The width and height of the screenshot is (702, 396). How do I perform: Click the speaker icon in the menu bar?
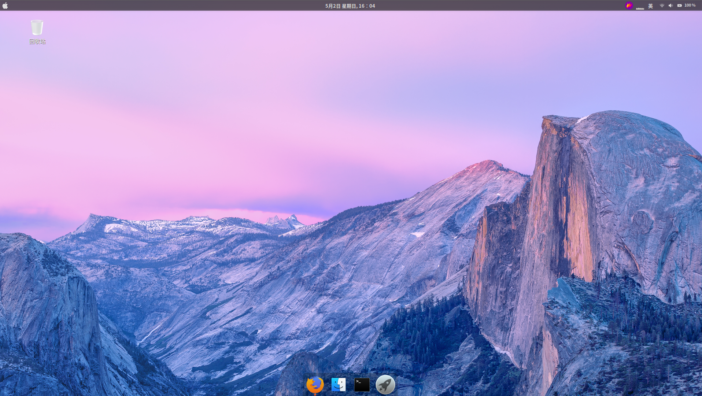tap(670, 5)
